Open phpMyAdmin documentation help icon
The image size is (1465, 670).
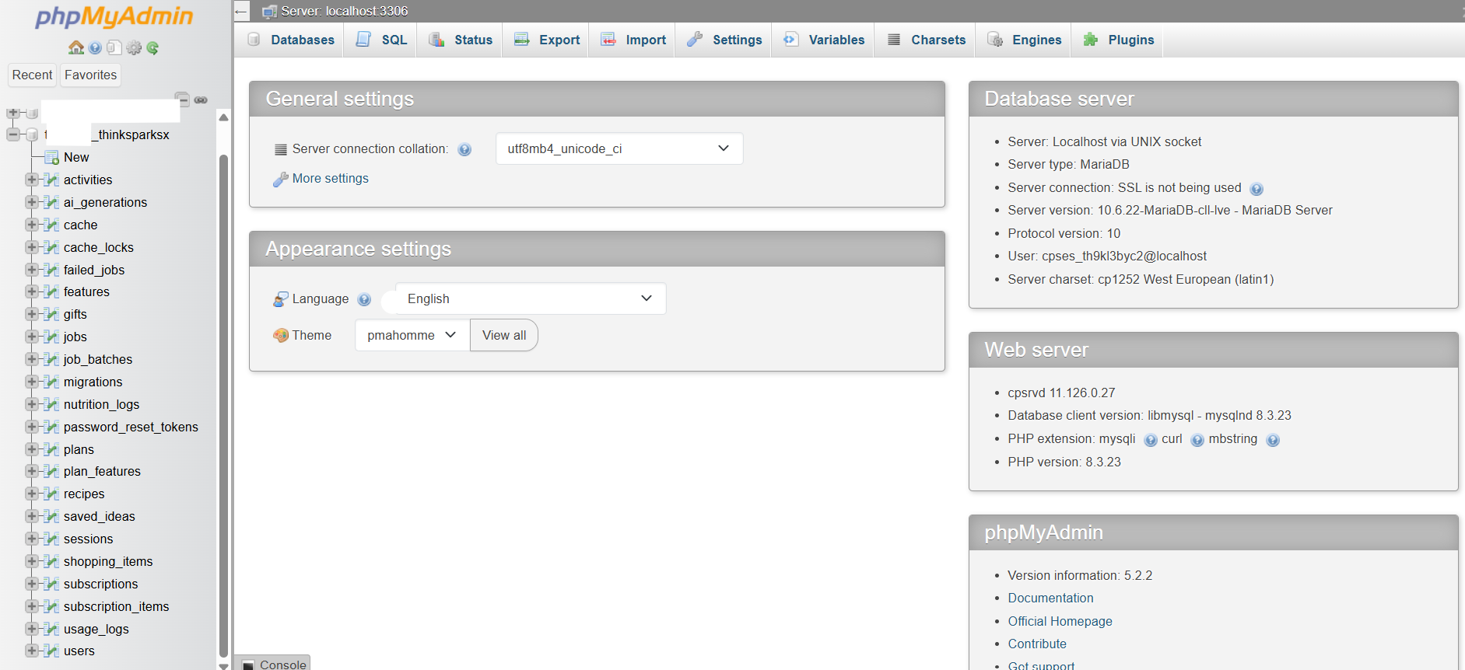click(x=95, y=48)
